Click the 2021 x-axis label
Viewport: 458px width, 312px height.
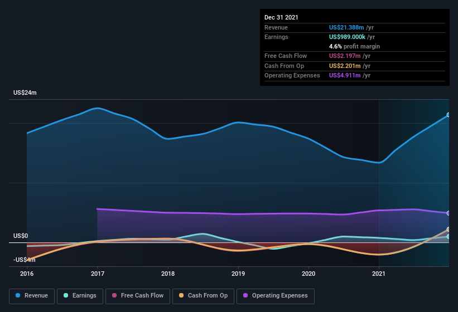[379, 274]
